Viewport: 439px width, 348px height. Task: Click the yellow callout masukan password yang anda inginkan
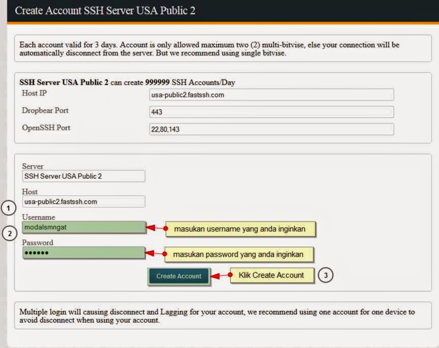(240, 254)
